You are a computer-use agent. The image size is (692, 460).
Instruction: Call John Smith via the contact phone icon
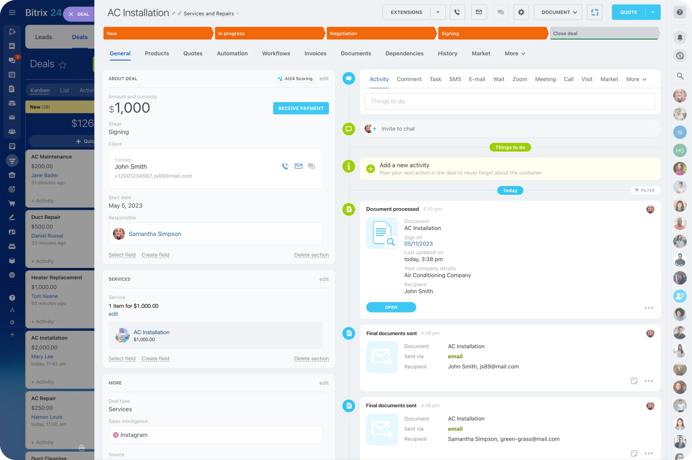285,166
